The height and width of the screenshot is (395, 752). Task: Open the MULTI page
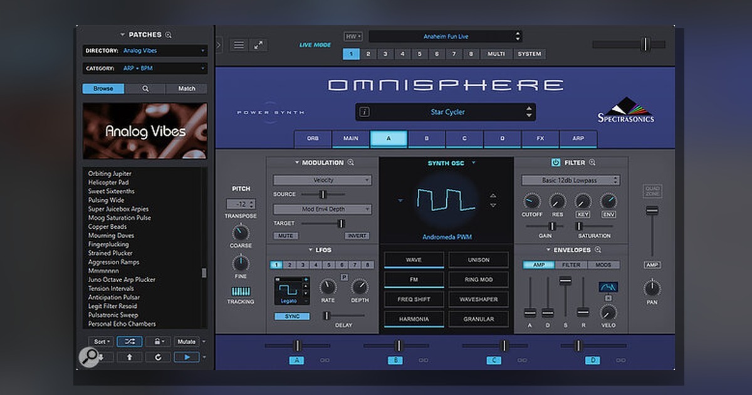[x=496, y=54]
